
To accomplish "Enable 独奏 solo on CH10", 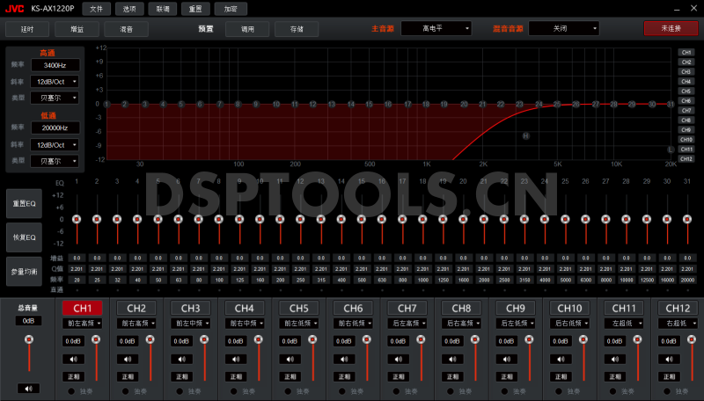I will 557,391.
